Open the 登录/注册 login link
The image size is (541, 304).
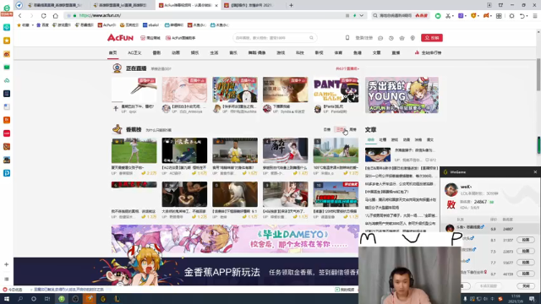(364, 38)
